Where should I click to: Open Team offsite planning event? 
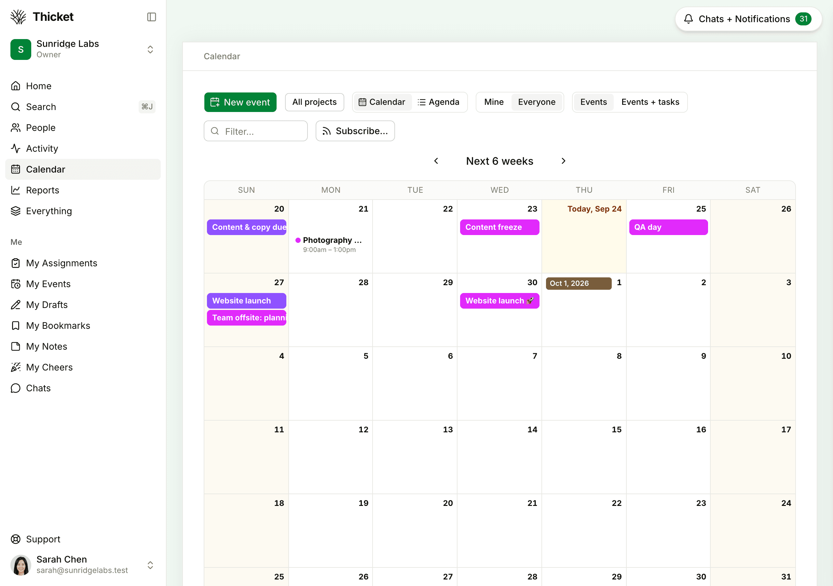point(247,318)
